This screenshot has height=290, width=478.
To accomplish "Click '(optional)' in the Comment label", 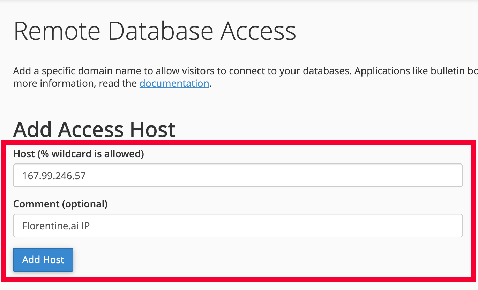I will click(85, 204).
